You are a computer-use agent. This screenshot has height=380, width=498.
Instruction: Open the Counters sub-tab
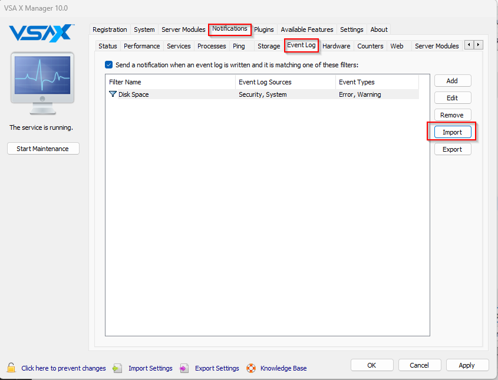coord(370,46)
